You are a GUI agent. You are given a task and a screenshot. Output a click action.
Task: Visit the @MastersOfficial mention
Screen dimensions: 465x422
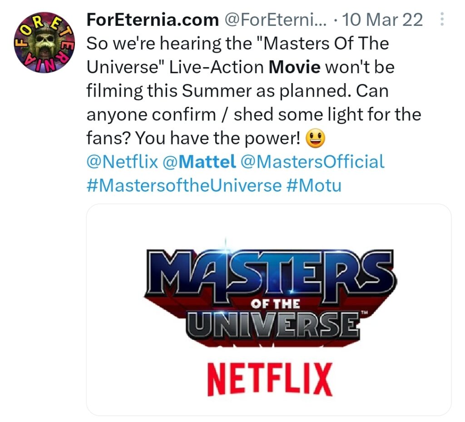[312, 161]
